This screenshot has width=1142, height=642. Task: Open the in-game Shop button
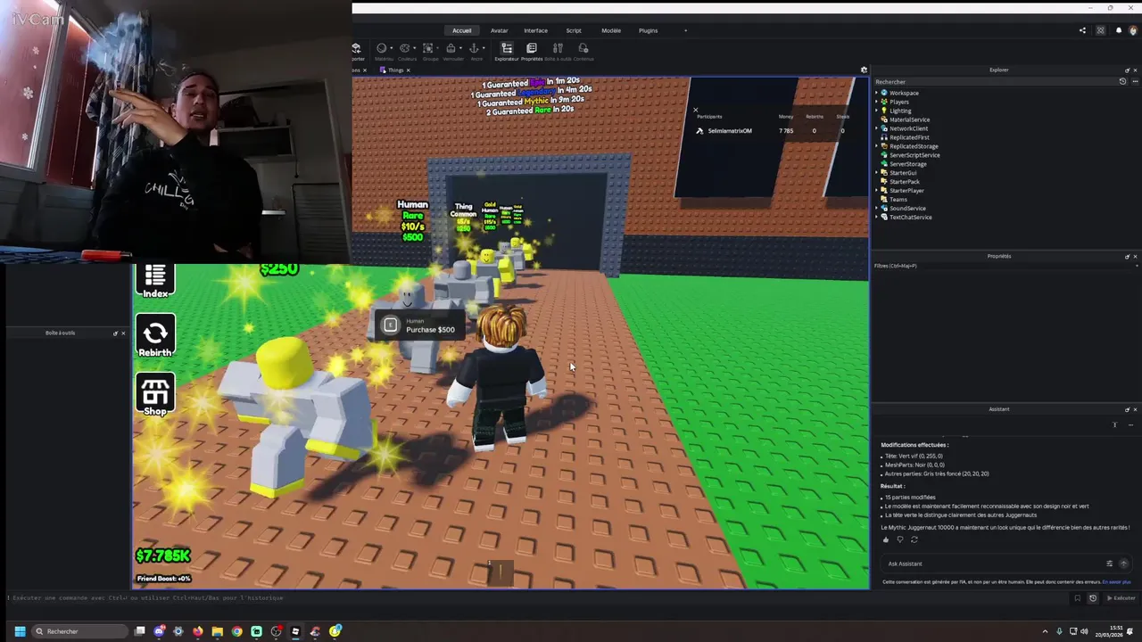click(155, 395)
